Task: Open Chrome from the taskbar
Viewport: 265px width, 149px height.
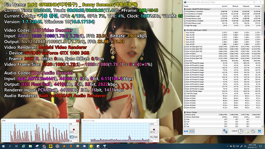Action: tap(44, 146)
